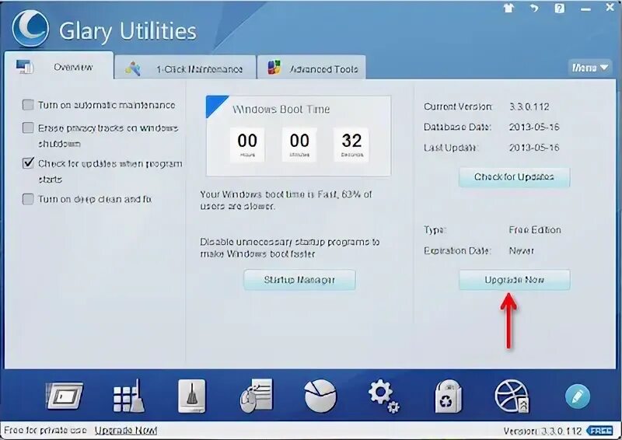
Task: Click the Free Edition type value
Action: 535,230
